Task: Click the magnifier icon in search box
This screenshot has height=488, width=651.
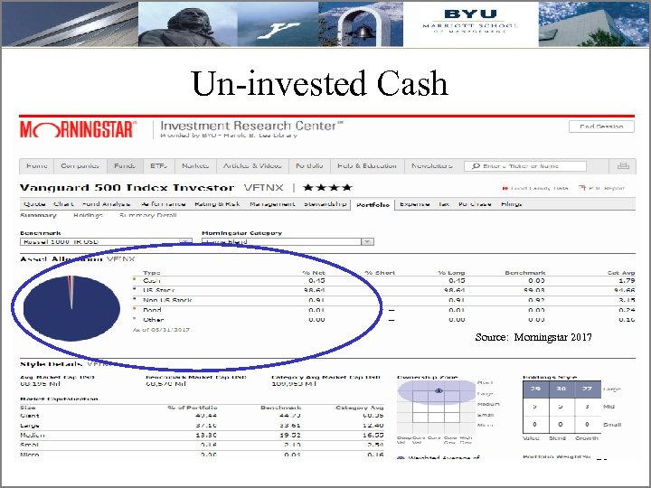Action: point(476,166)
